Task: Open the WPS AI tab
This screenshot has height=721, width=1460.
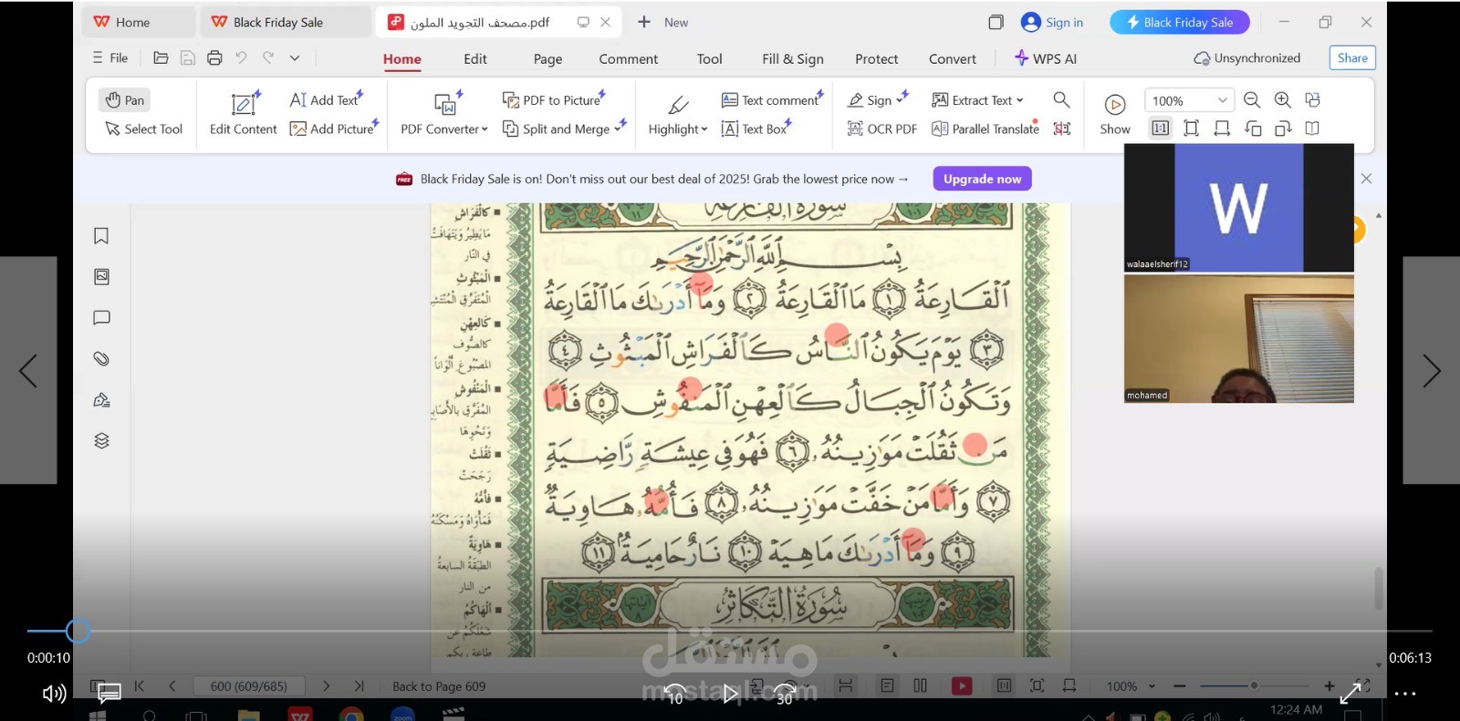Action: coord(1046,58)
